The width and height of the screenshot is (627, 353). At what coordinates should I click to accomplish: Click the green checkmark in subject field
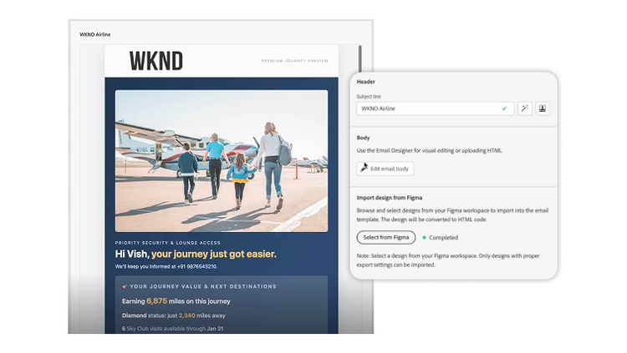click(504, 108)
